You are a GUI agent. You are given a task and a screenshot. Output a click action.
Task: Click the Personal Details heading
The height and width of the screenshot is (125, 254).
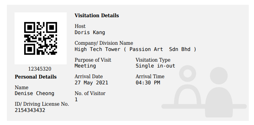[x=36, y=77]
